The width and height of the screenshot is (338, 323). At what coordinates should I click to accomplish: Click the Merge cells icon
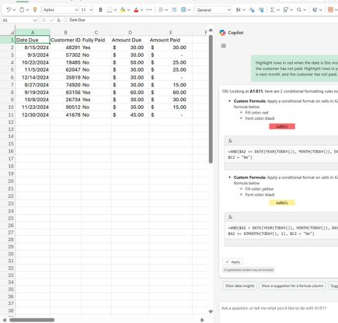pyautogui.click(x=183, y=10)
